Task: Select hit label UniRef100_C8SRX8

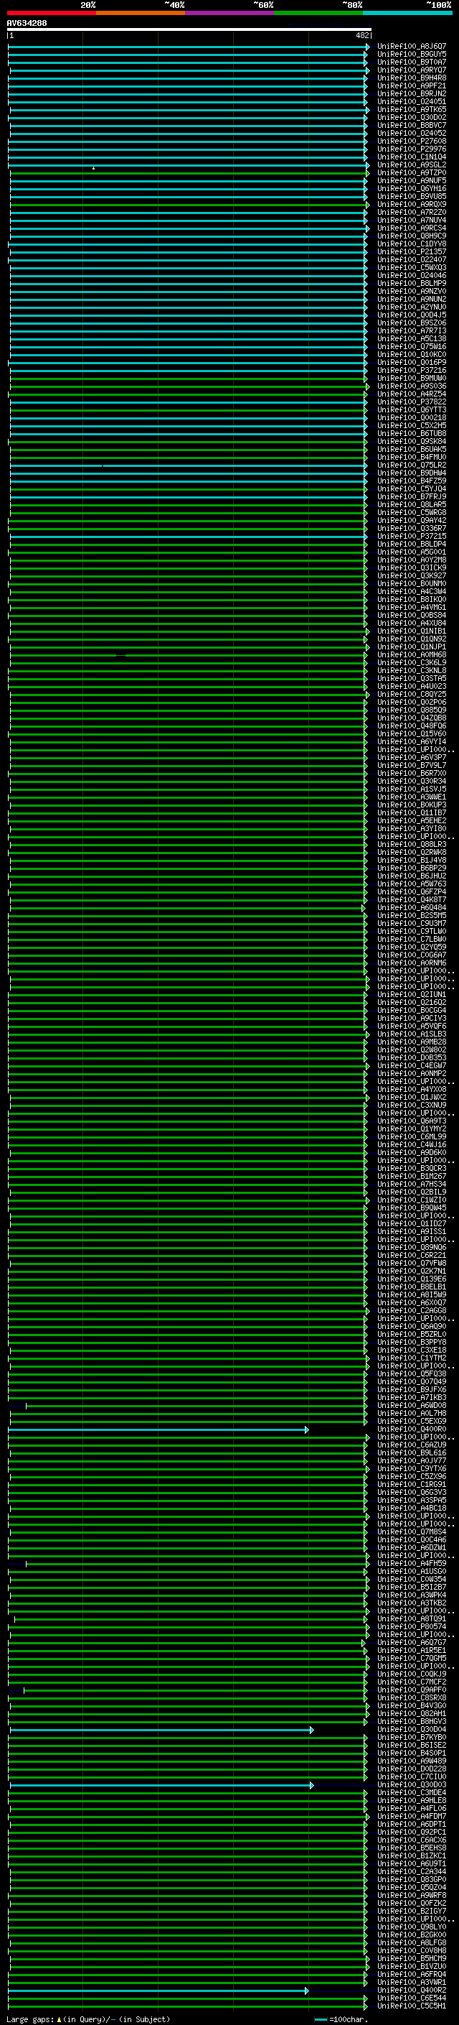Action: click(412, 1697)
